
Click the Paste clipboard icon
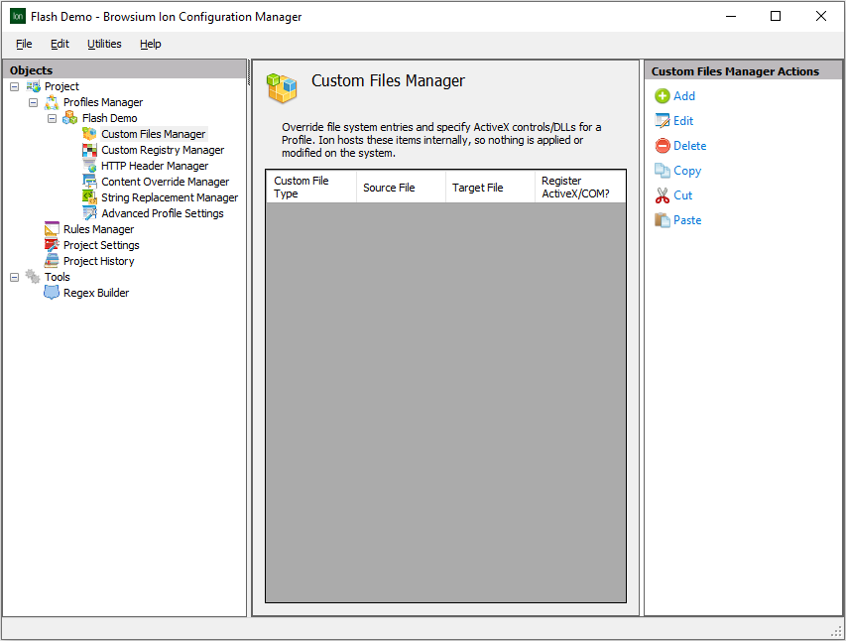[662, 220]
